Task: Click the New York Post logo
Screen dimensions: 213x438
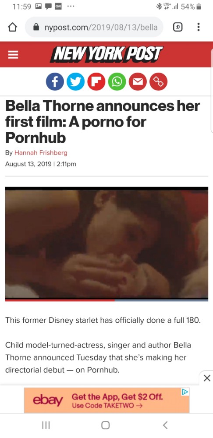Action: coord(106,54)
